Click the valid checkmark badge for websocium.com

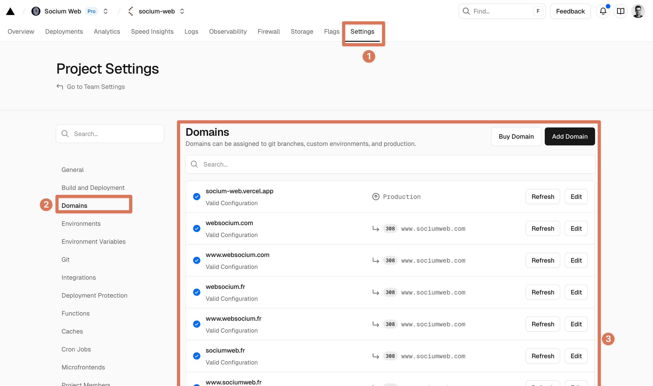click(197, 229)
